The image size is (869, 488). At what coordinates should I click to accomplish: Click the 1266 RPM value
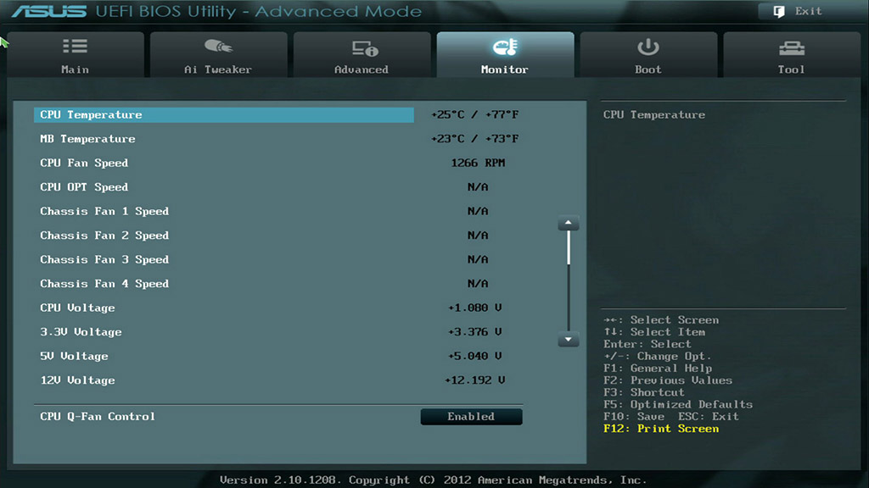pyautogui.click(x=478, y=164)
